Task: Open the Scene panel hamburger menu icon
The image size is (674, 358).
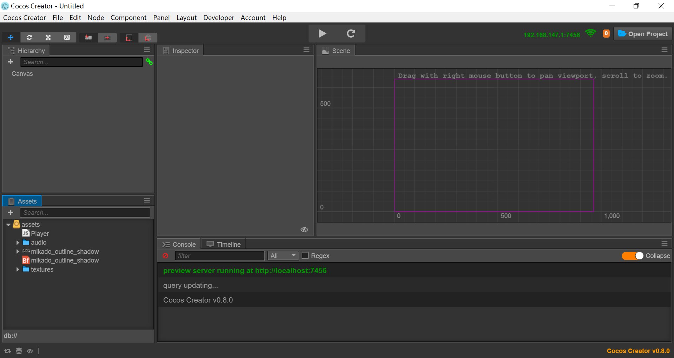Action: pyautogui.click(x=664, y=49)
